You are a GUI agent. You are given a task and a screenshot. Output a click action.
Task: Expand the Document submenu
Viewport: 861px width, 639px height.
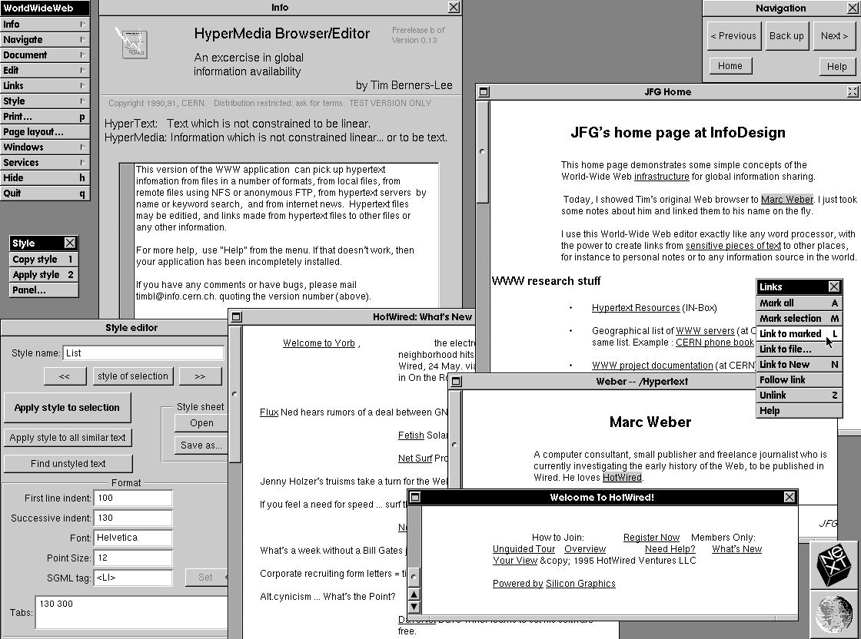click(x=45, y=55)
